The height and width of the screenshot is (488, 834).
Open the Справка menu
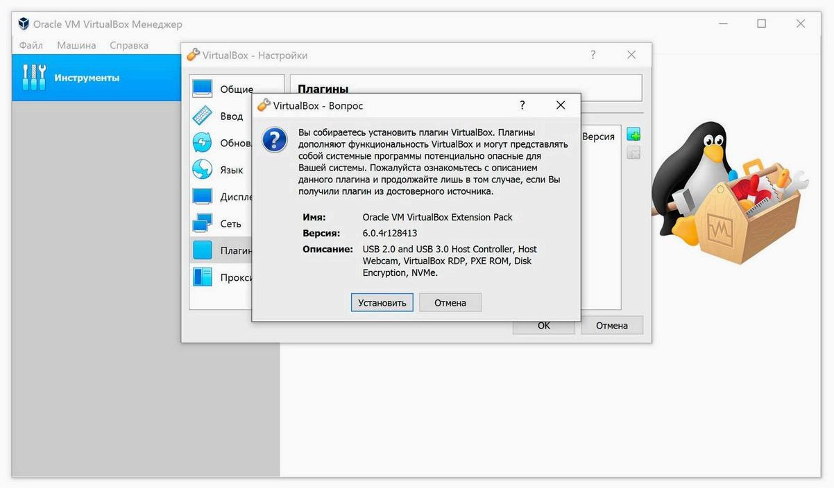(x=129, y=45)
